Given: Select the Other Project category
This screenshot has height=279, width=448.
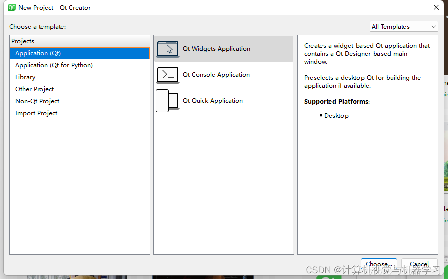Looking at the screenshot, I should [80, 89].
